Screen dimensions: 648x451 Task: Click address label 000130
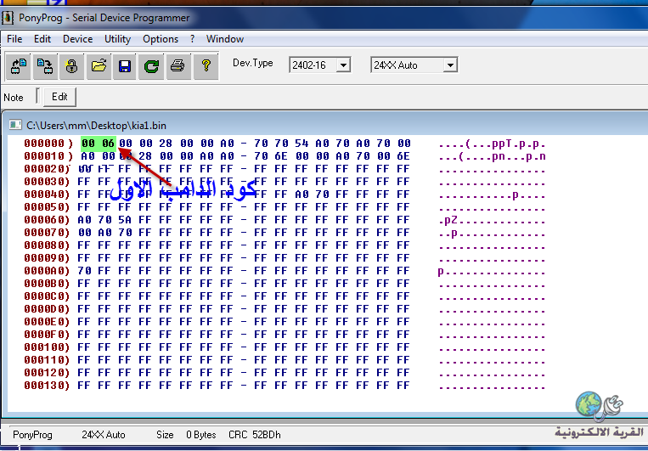coord(47,386)
